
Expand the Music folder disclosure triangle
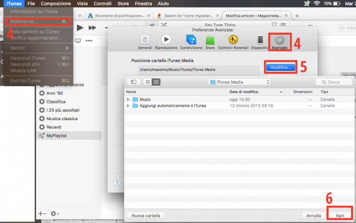tap(128, 99)
